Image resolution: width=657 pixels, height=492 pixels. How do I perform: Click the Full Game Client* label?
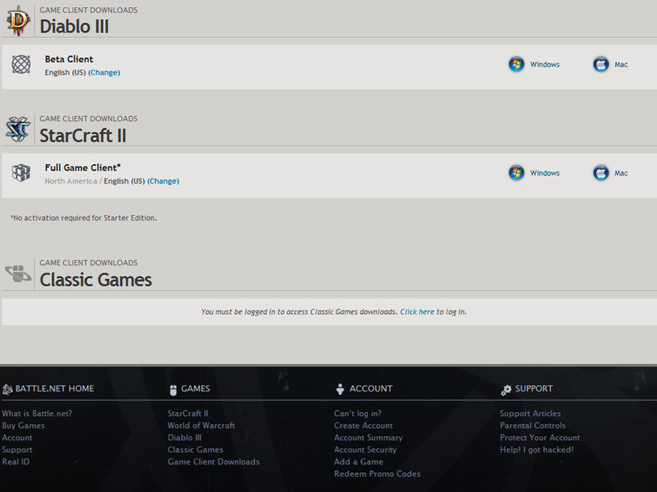(x=83, y=168)
